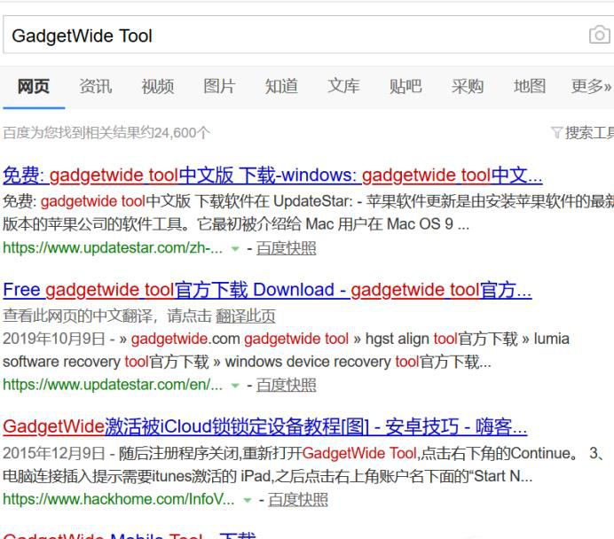Click snippet date 2015年12月9日

(53, 453)
